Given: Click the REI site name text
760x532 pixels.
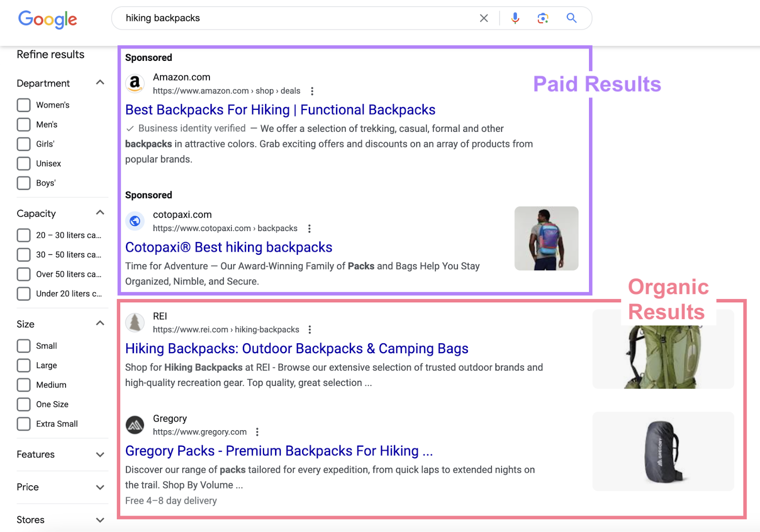Looking at the screenshot, I should point(160,316).
